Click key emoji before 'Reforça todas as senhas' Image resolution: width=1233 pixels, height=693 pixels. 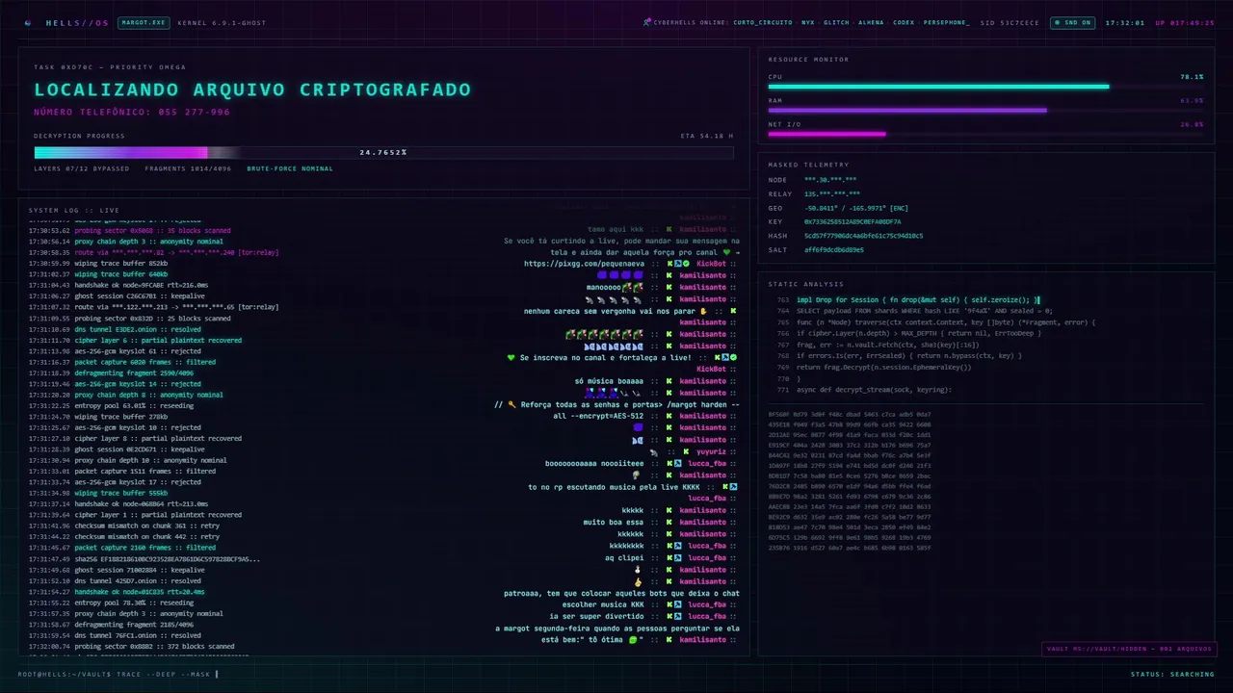click(512, 404)
